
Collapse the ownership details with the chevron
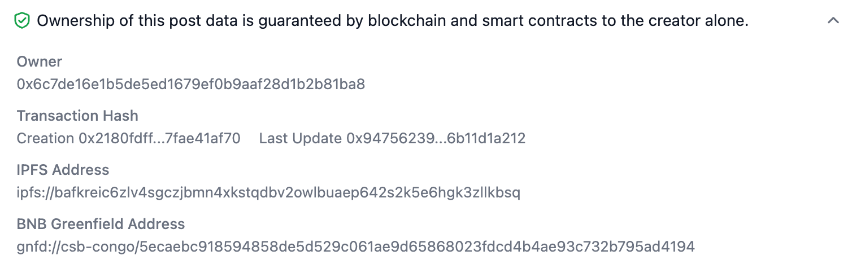pos(833,21)
